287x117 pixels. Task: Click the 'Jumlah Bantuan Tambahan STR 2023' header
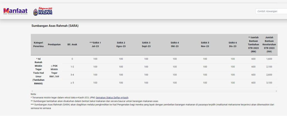coord(253,45)
